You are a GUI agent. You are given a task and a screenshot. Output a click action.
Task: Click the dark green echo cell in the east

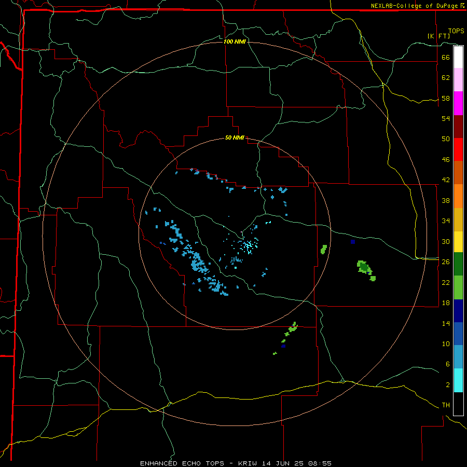pos(364,267)
